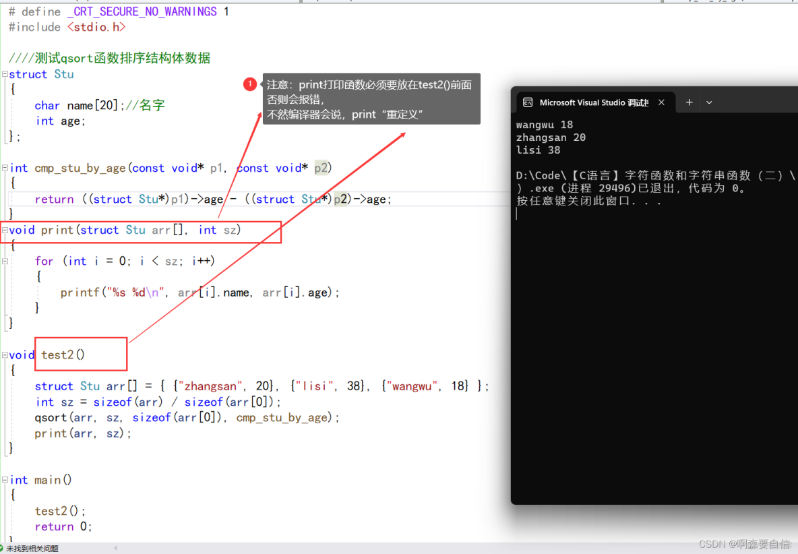Collapse the cmp_stu_by_age function body
This screenshot has height=554, width=798.
tap(4, 167)
